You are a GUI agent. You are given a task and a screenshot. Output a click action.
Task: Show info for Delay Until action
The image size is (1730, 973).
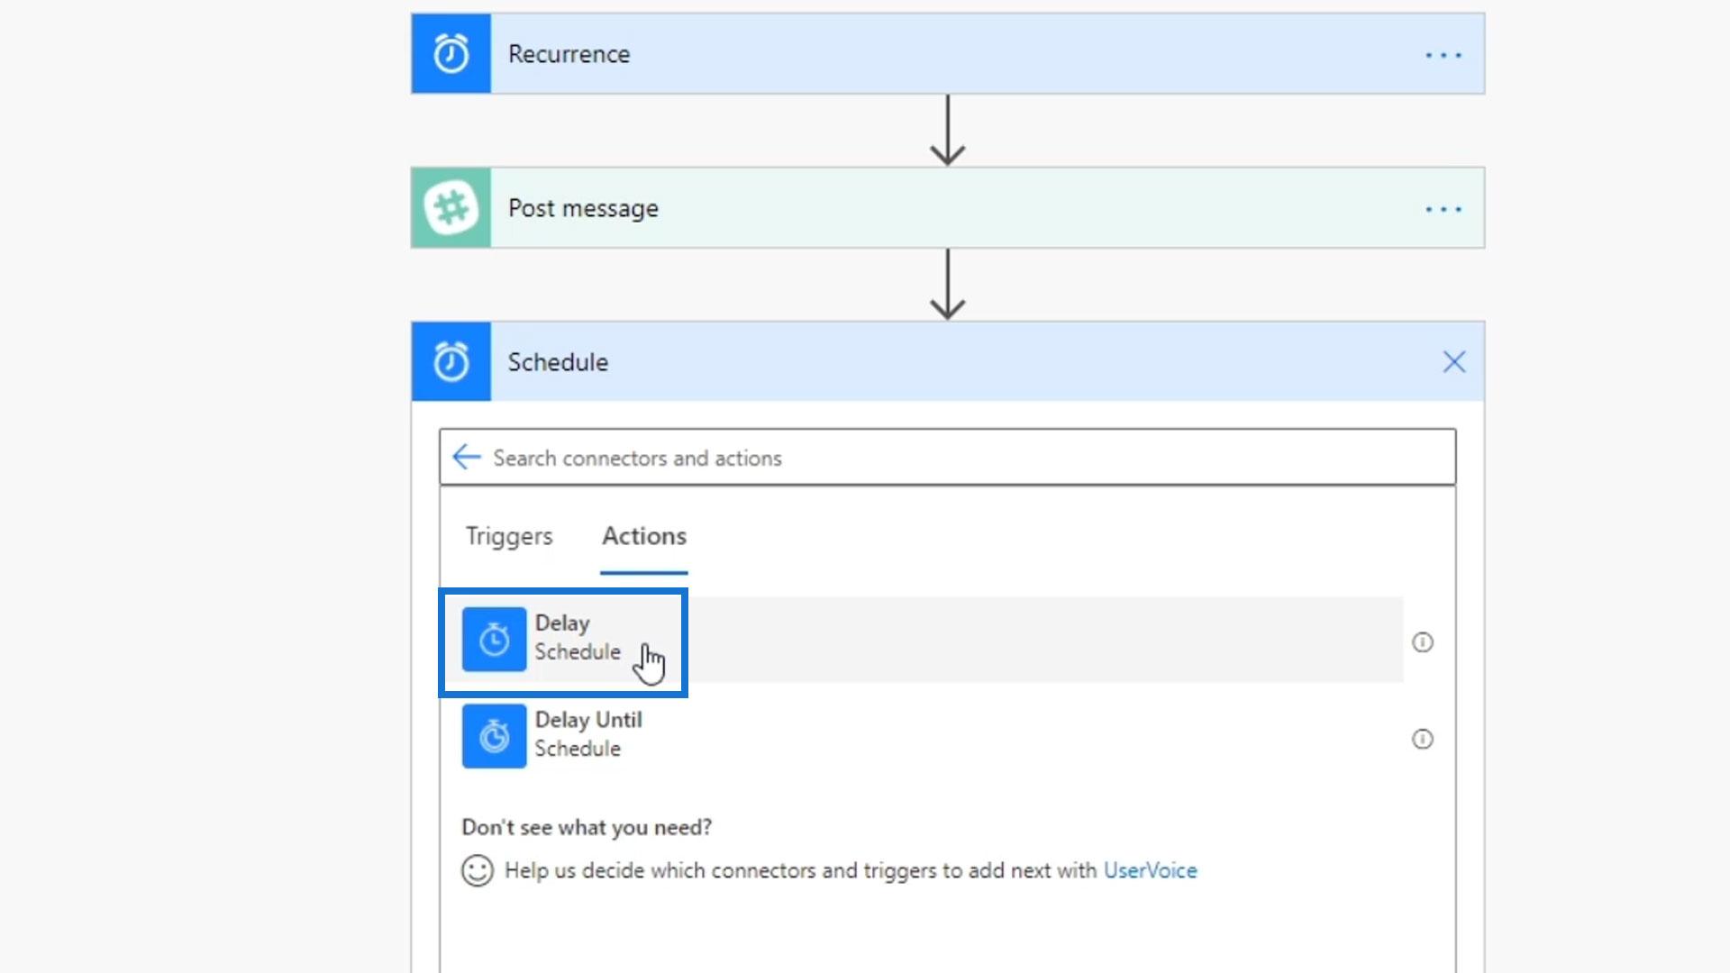coord(1422,740)
